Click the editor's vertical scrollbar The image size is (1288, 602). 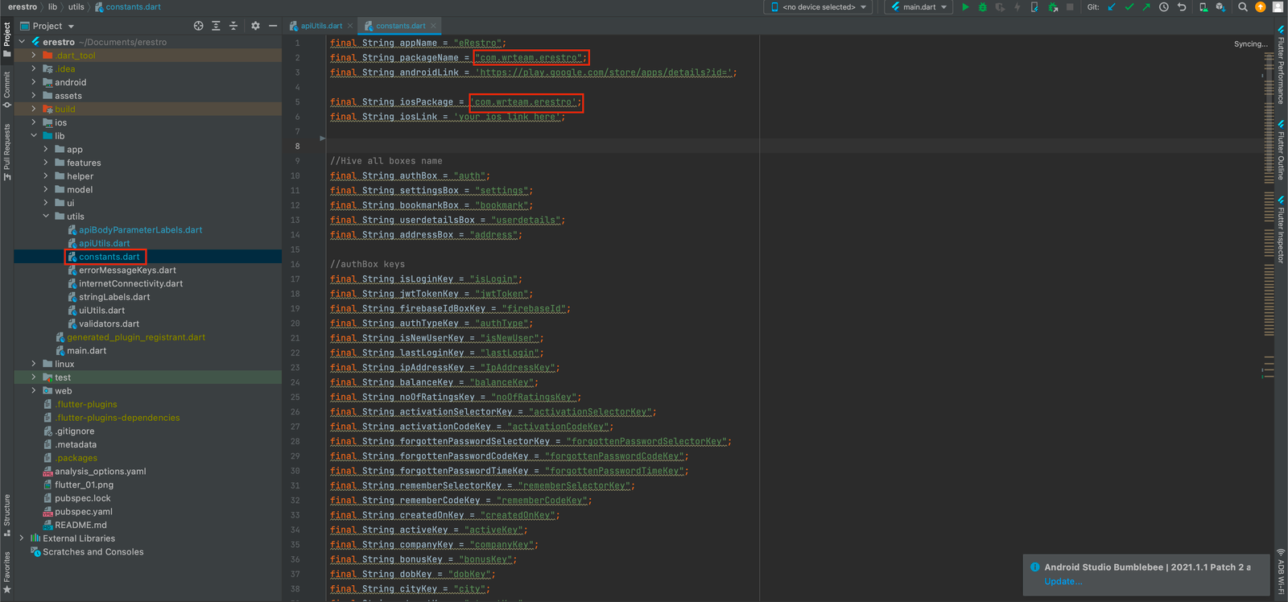1268,241
